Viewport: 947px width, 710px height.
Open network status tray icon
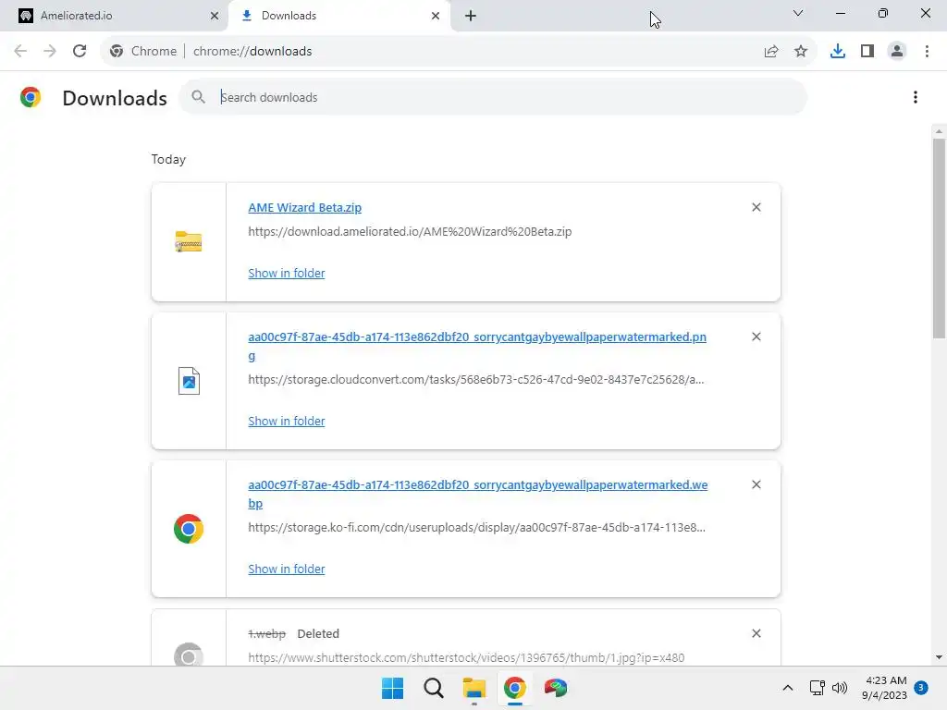click(x=818, y=688)
